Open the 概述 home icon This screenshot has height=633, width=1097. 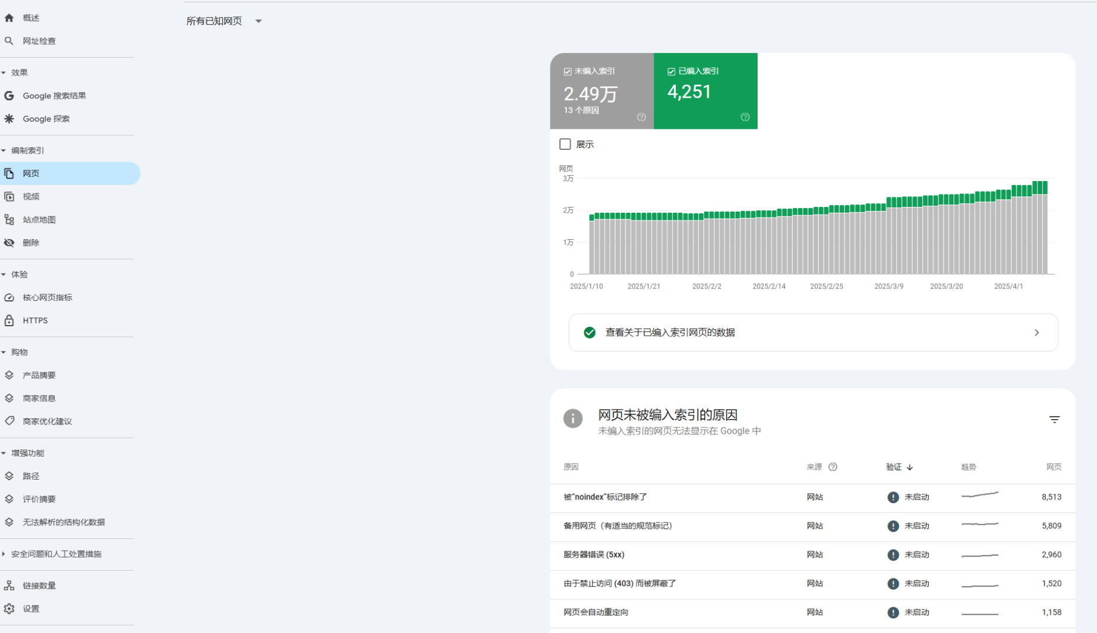coord(9,17)
